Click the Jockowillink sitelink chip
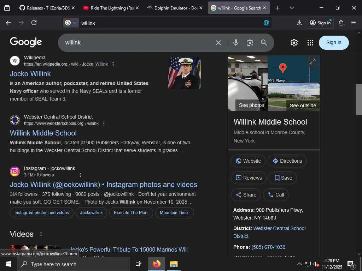This screenshot has height=271, width=362. pos(92,213)
